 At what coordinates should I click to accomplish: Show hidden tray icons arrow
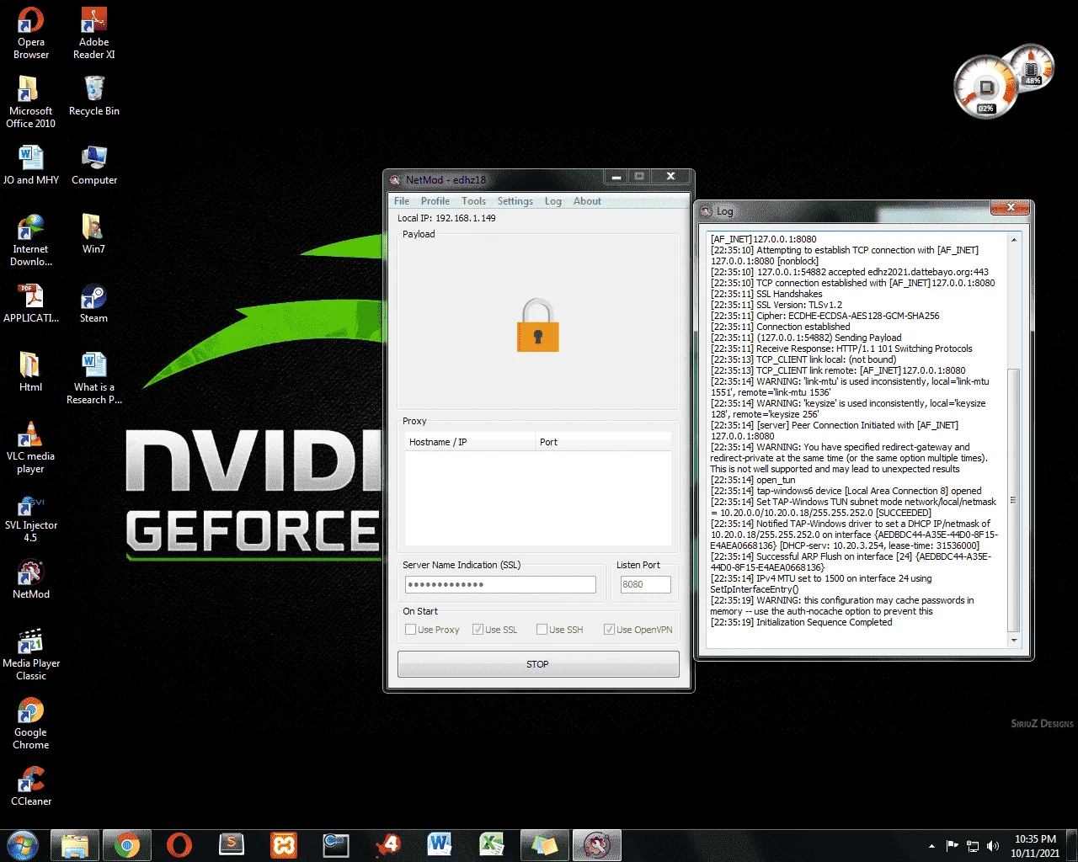coord(931,845)
